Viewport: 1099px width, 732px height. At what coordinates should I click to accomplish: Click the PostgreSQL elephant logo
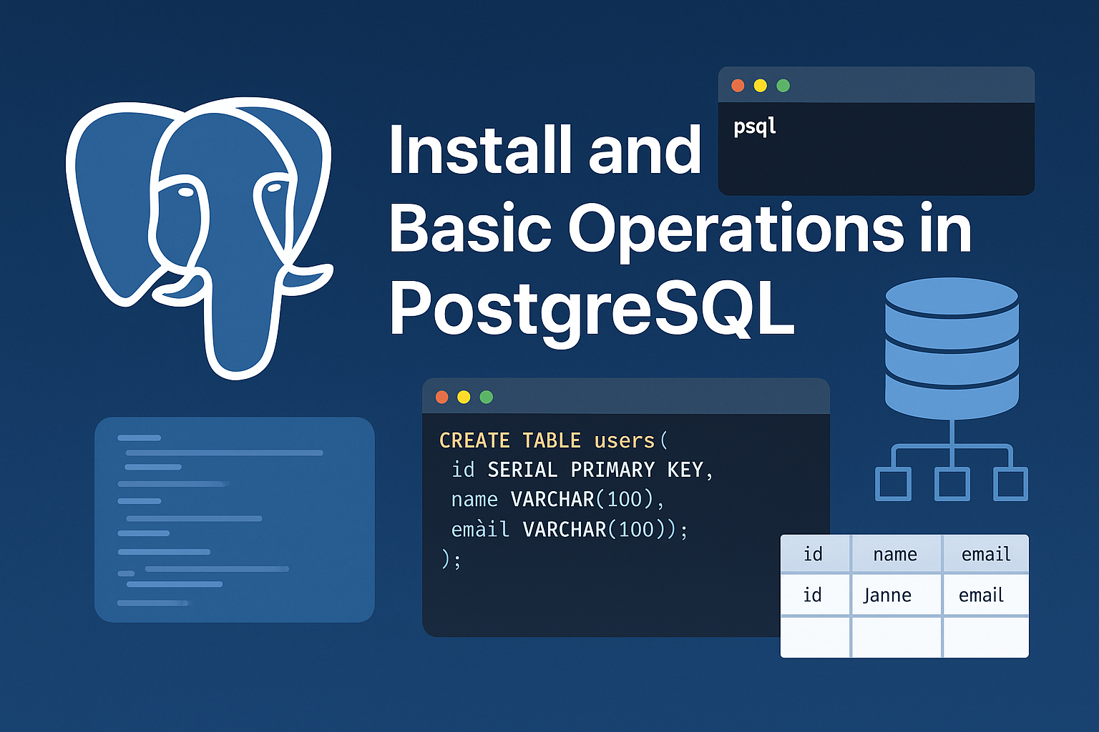[x=199, y=237]
